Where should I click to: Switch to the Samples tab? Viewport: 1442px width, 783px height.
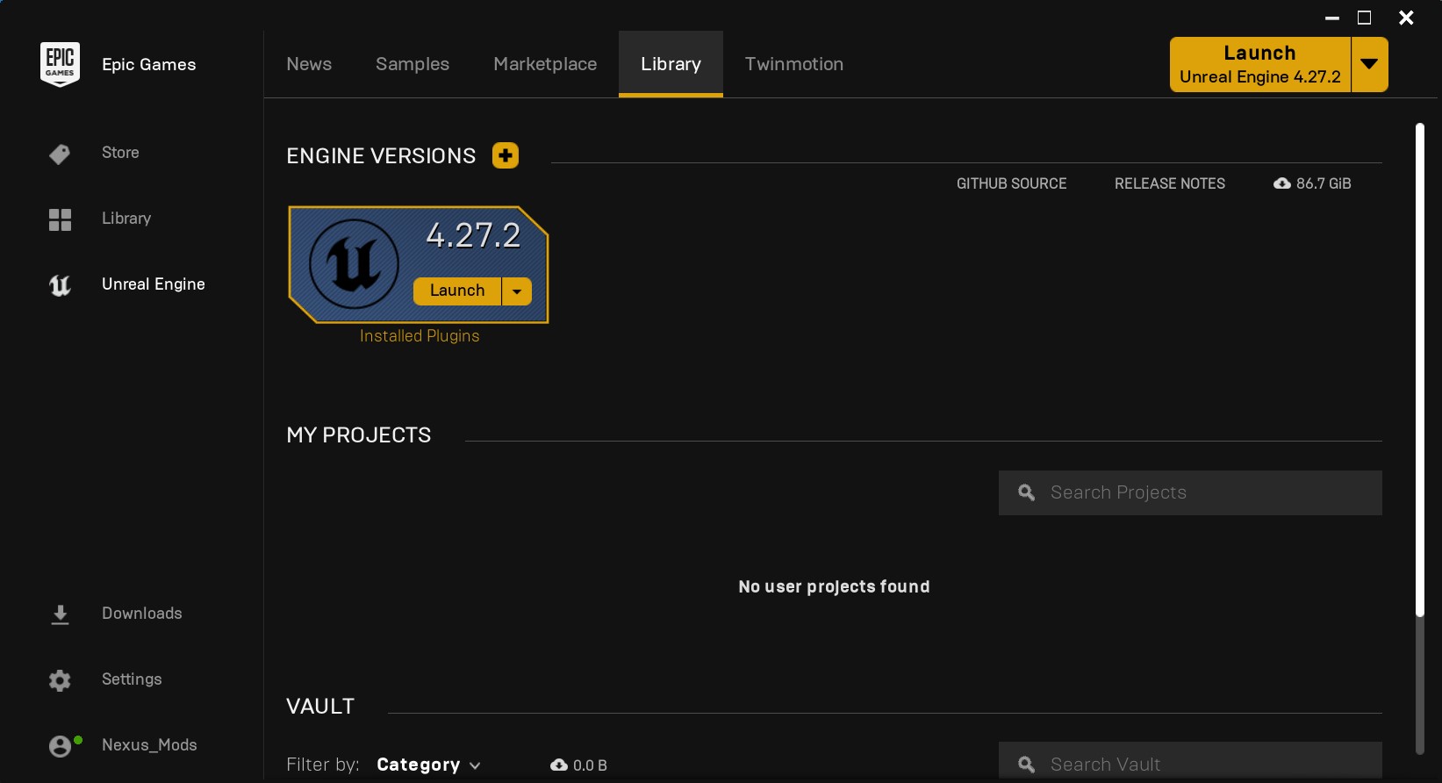(x=413, y=64)
